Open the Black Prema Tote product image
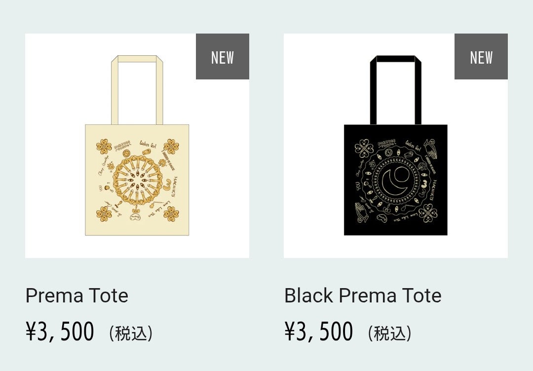 395,163
